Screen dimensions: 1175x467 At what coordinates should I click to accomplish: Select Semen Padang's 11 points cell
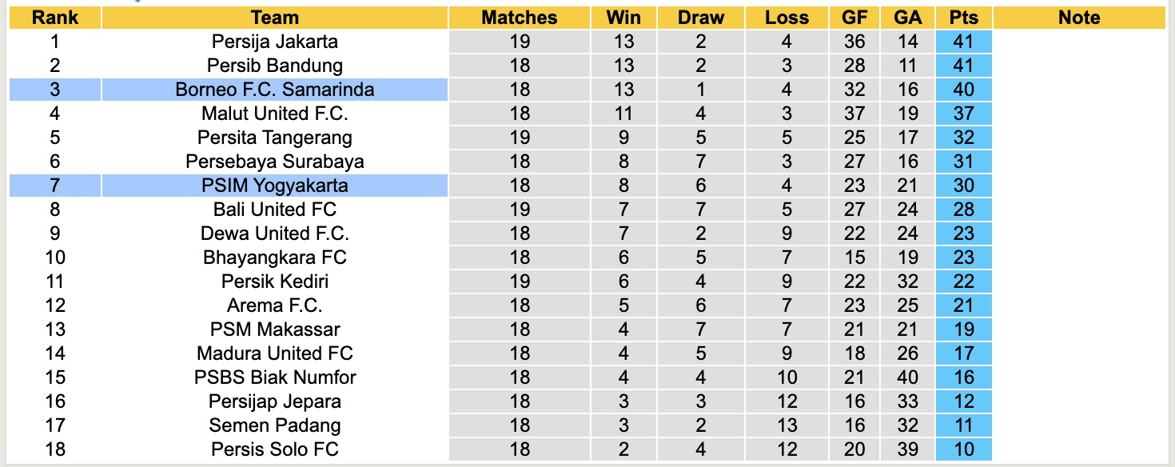pyautogui.click(x=964, y=425)
